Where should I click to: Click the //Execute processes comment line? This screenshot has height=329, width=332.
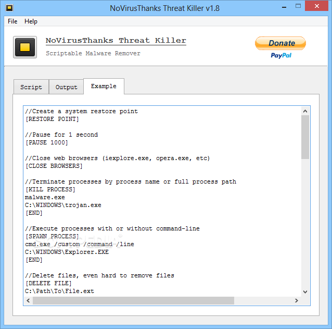112,228
